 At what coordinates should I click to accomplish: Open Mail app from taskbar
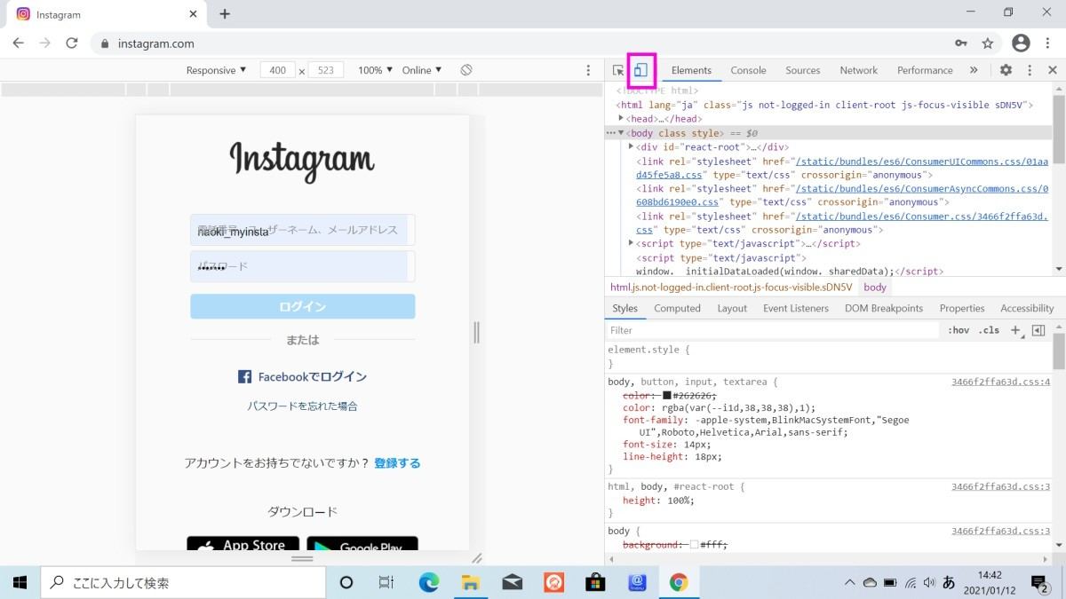click(513, 582)
